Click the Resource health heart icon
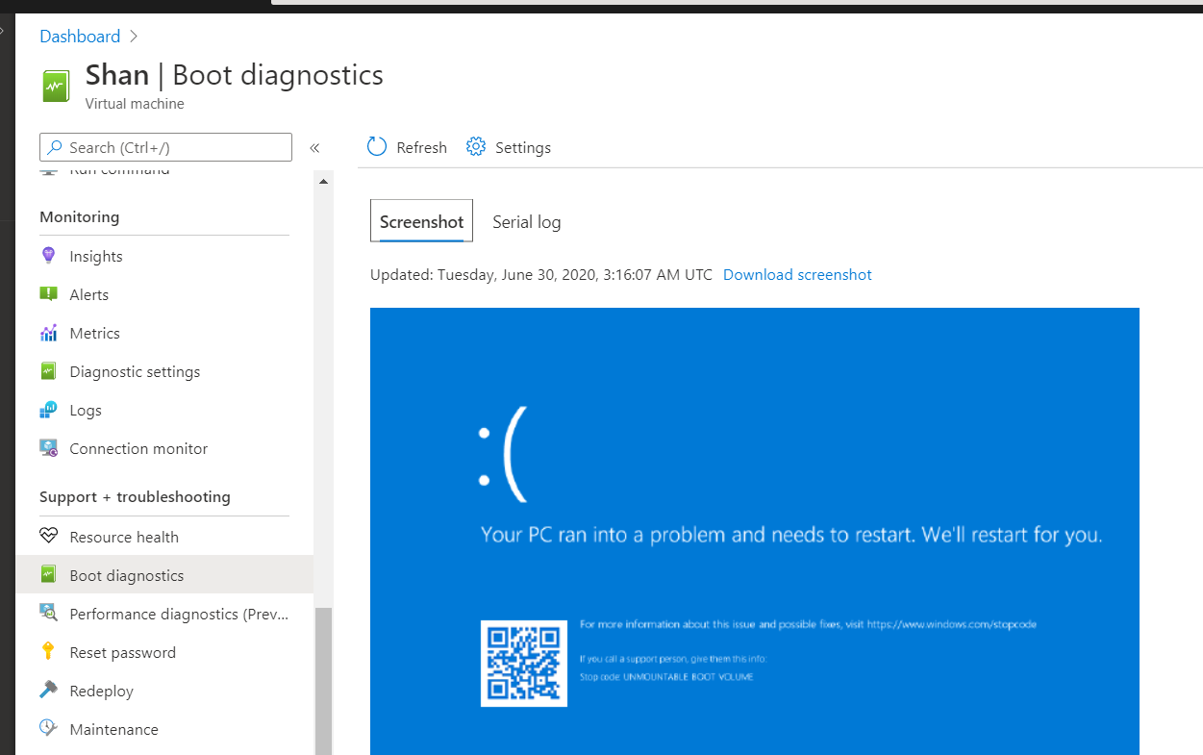The image size is (1203, 755). coord(48,537)
